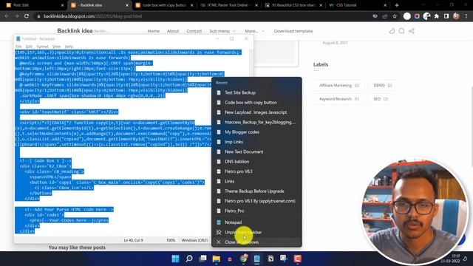Open recent file My Blogger codes

tap(256, 132)
